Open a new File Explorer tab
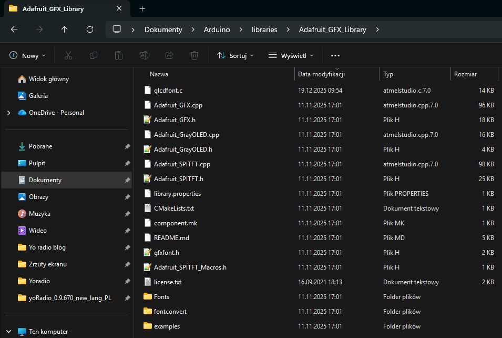Screen dimensions: 502x338 coord(142,9)
